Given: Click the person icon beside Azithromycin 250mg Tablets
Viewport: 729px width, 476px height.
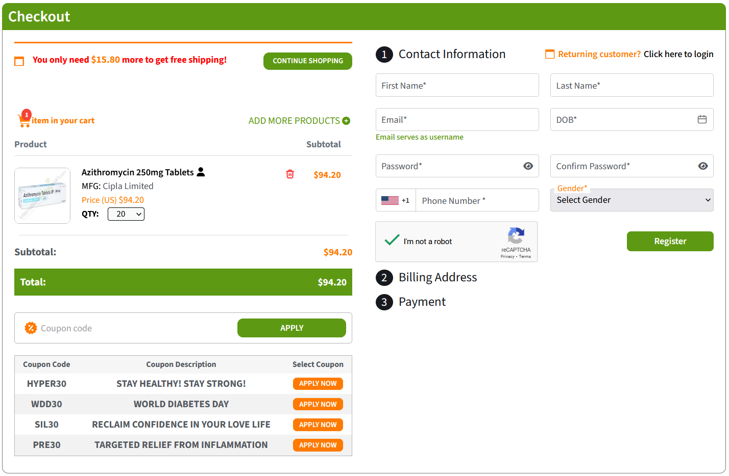Looking at the screenshot, I should tap(201, 172).
